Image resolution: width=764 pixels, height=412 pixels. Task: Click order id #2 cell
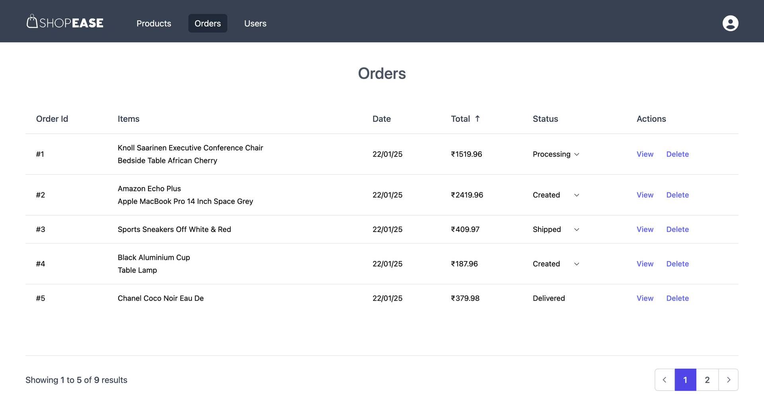point(40,195)
